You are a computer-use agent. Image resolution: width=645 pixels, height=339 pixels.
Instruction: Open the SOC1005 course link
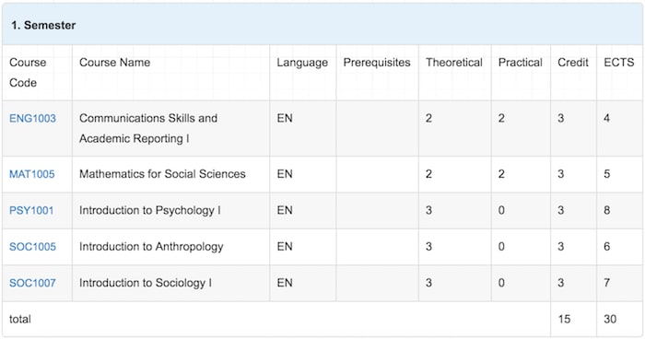(x=32, y=247)
